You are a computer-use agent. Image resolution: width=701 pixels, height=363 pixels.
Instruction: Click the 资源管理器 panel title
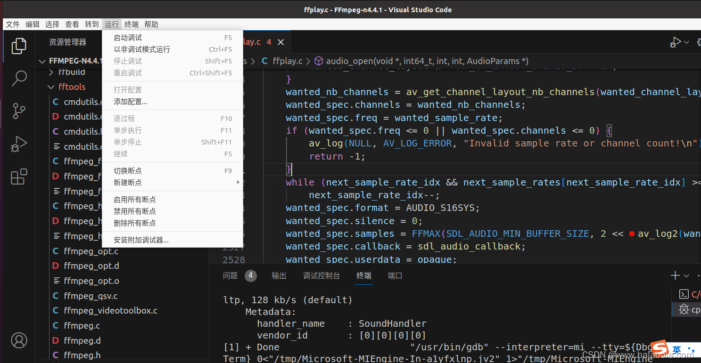point(68,42)
